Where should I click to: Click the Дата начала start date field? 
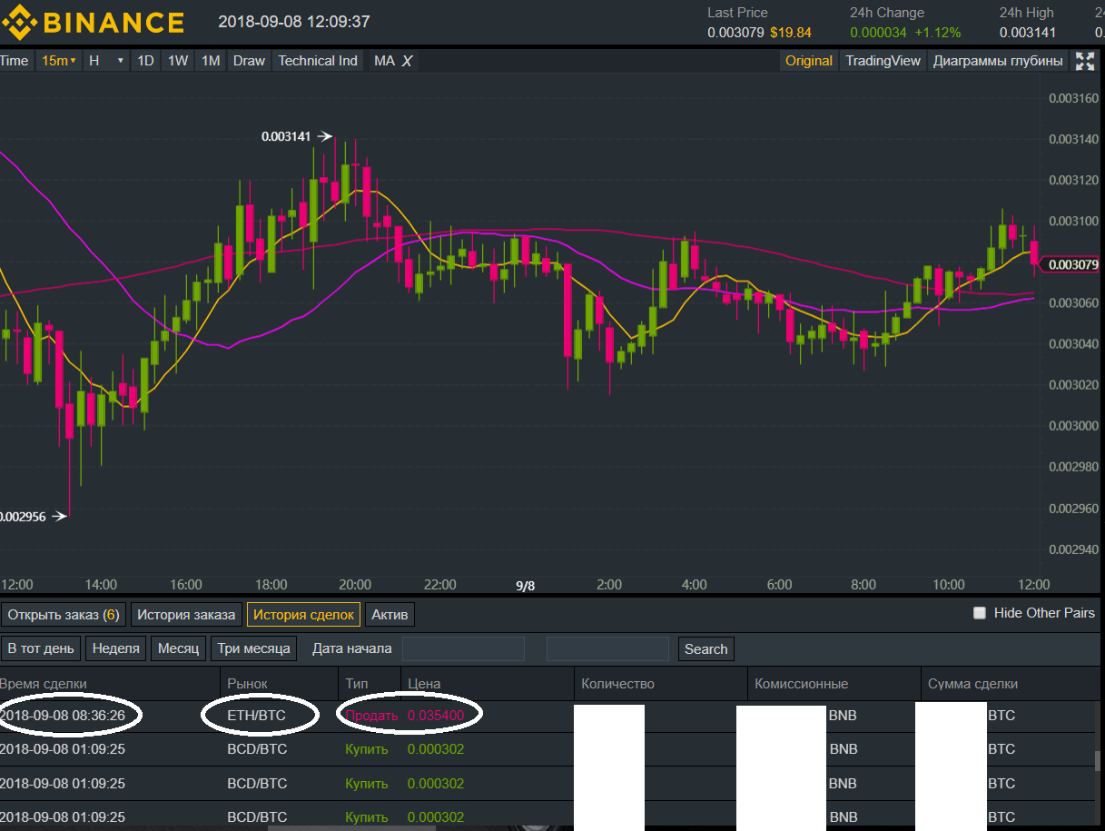click(463, 648)
